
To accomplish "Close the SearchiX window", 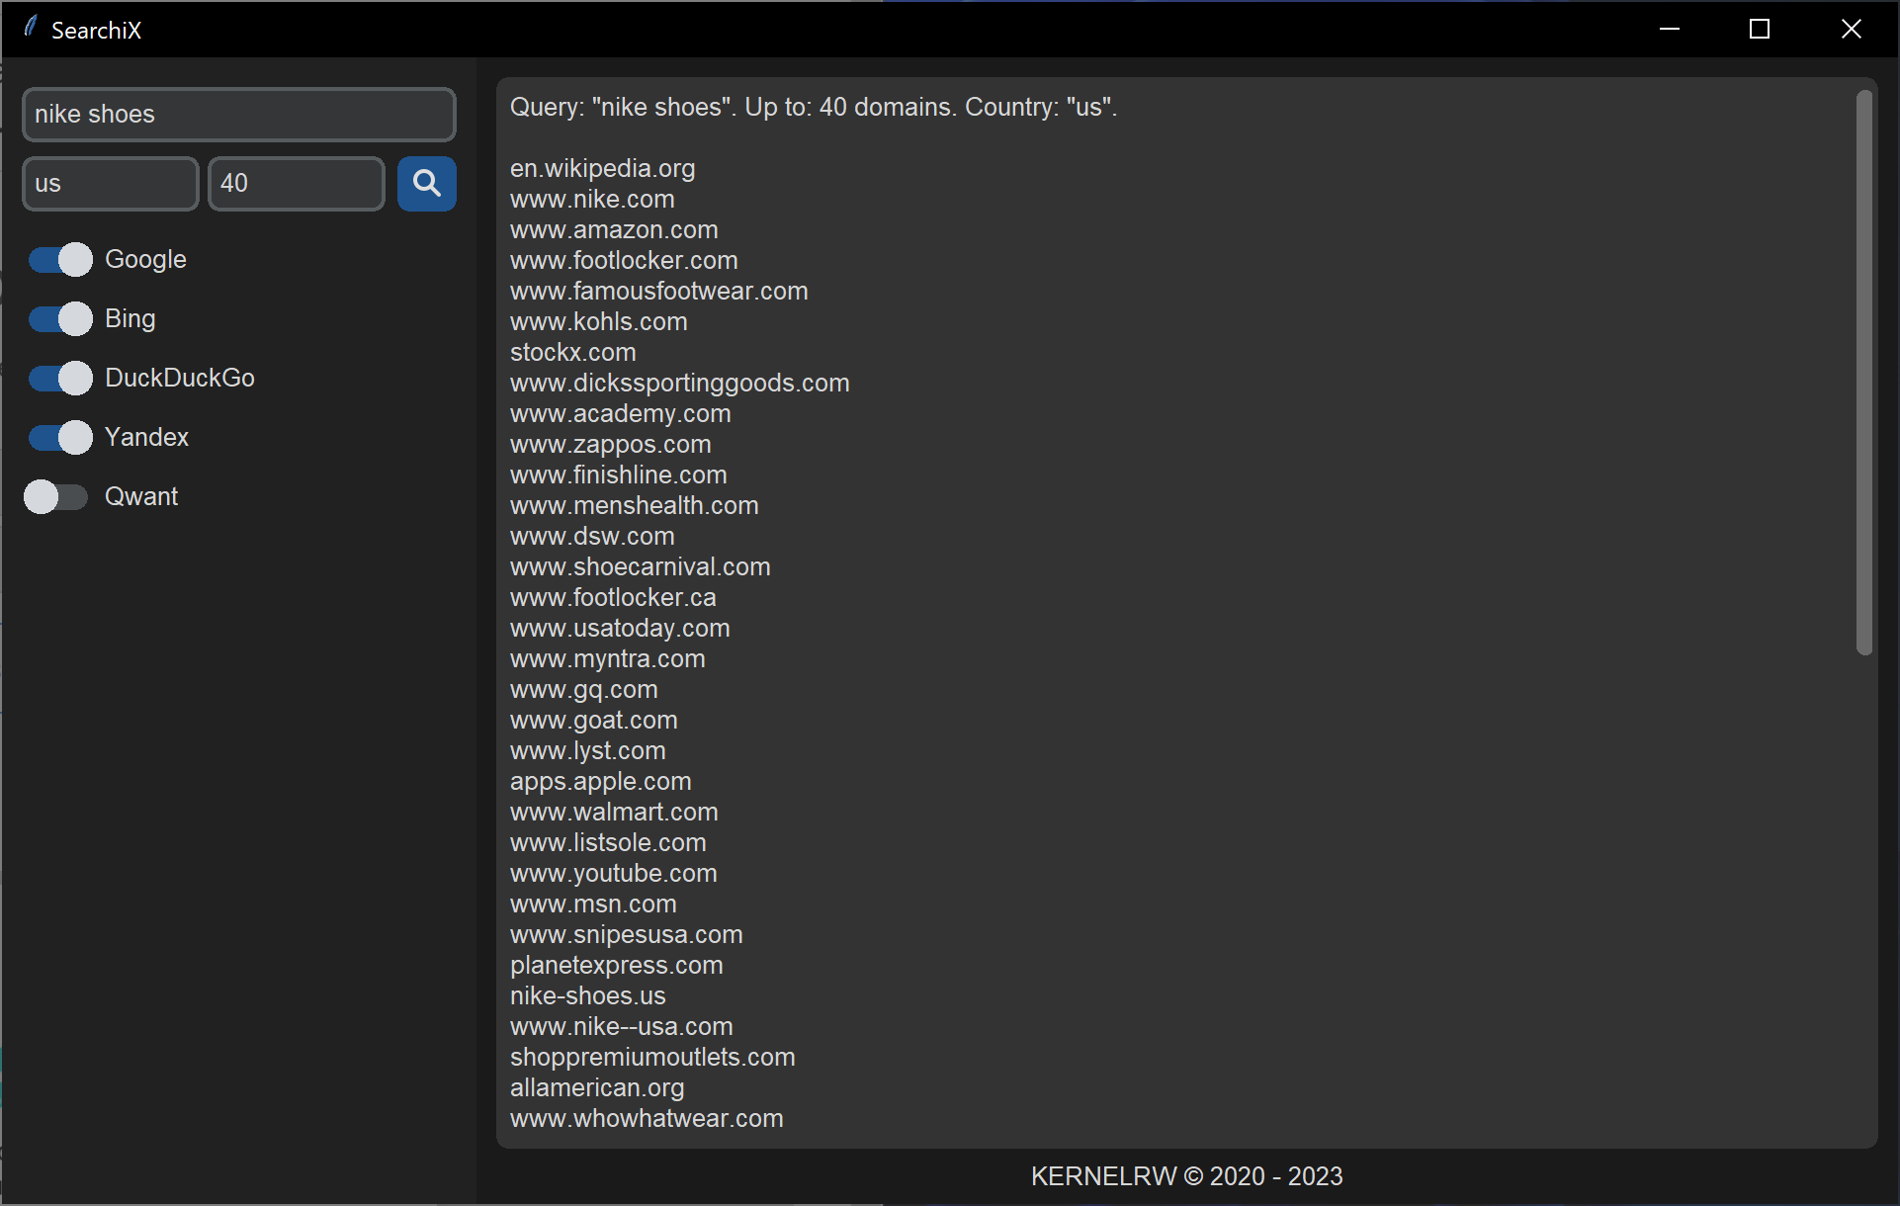I will point(1851,29).
